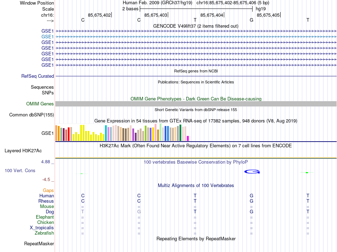337x252 pixels.
Task: Select the light-blue GSE1 transcript label
Action: (x=48, y=37)
